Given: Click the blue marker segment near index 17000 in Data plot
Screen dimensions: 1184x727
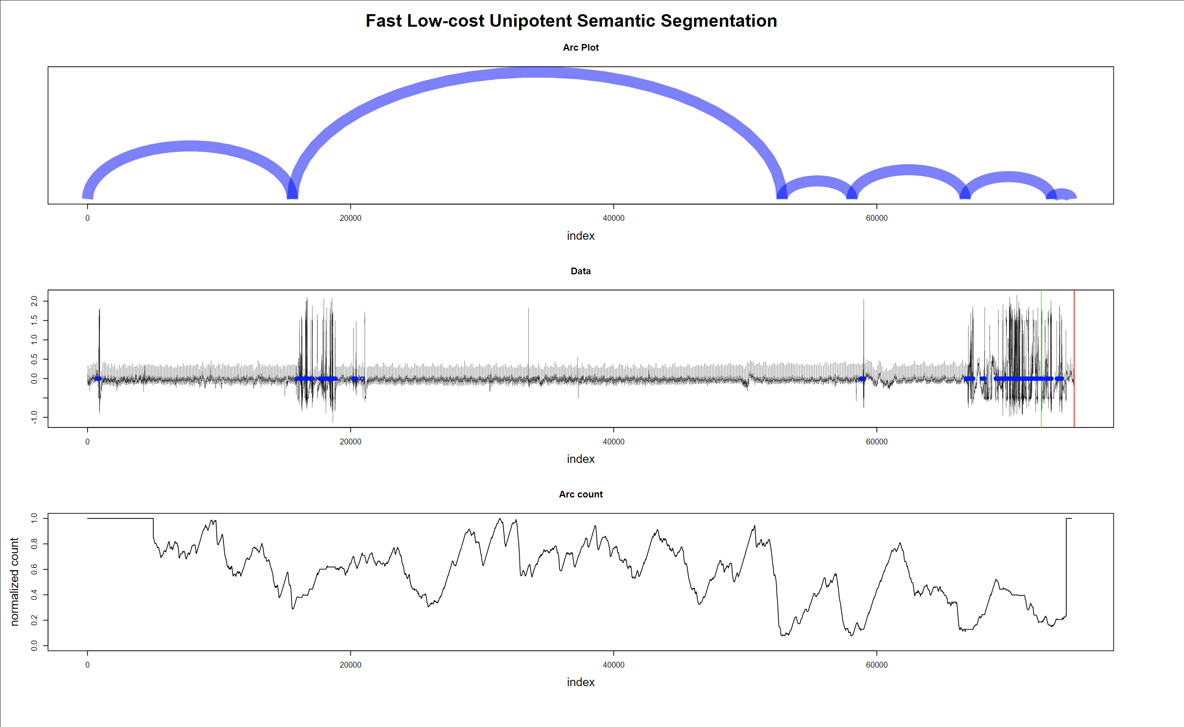Looking at the screenshot, I should pos(305,379).
